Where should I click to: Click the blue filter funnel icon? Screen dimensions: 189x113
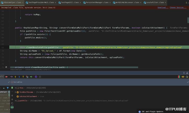click(x=8, y=88)
